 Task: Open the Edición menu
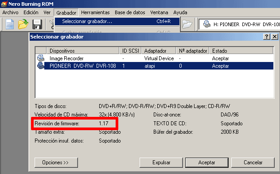click(x=31, y=12)
